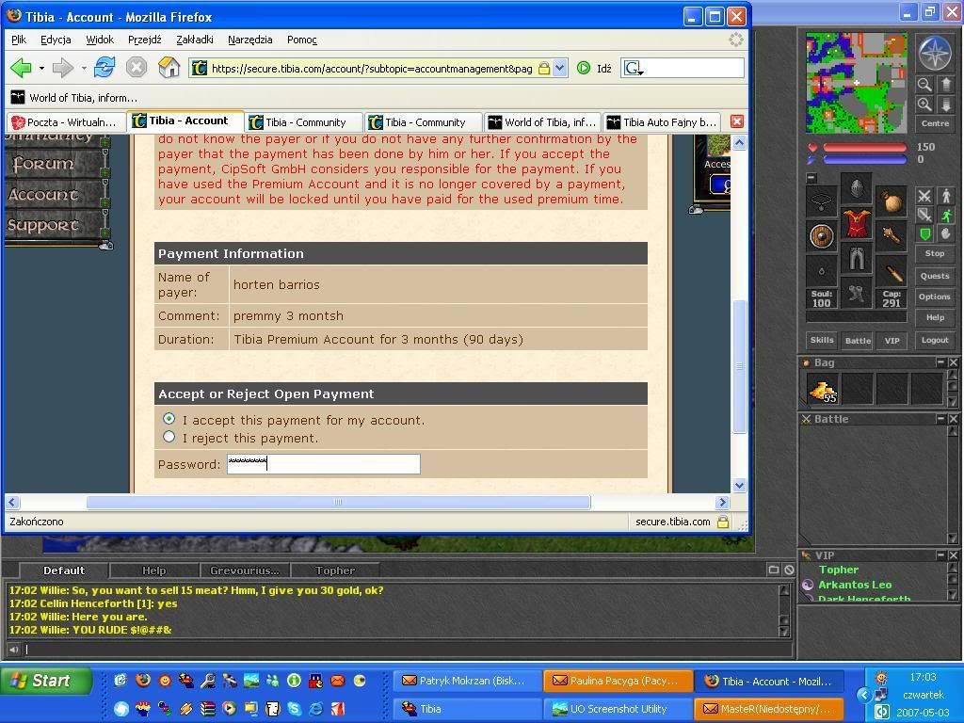Expand hidden system tray icons arrow
Image resolution: width=964 pixels, height=723 pixels.
point(863,694)
